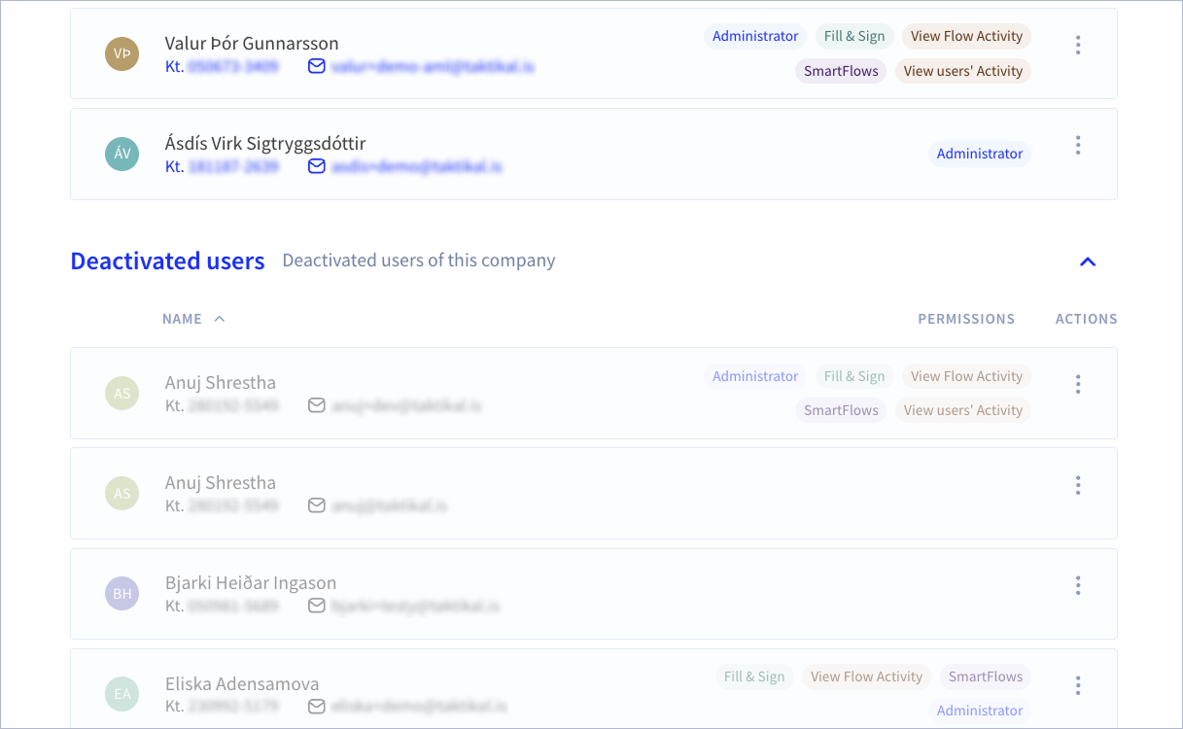
Task: Select the name Bjarki Heiðar Ingason
Action: (251, 583)
